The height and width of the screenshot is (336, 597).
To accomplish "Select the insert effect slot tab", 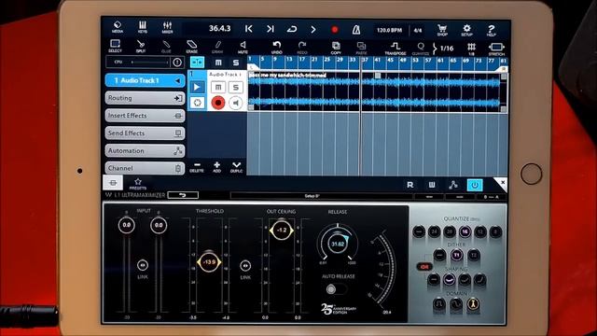I will [x=113, y=183].
